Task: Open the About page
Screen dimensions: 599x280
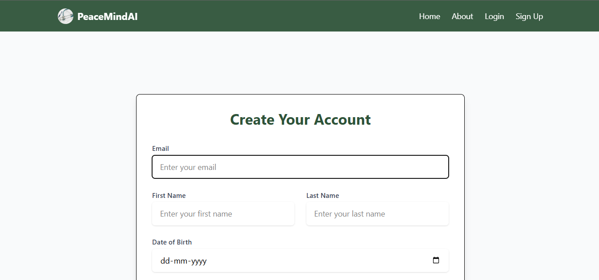Action: pos(462,16)
